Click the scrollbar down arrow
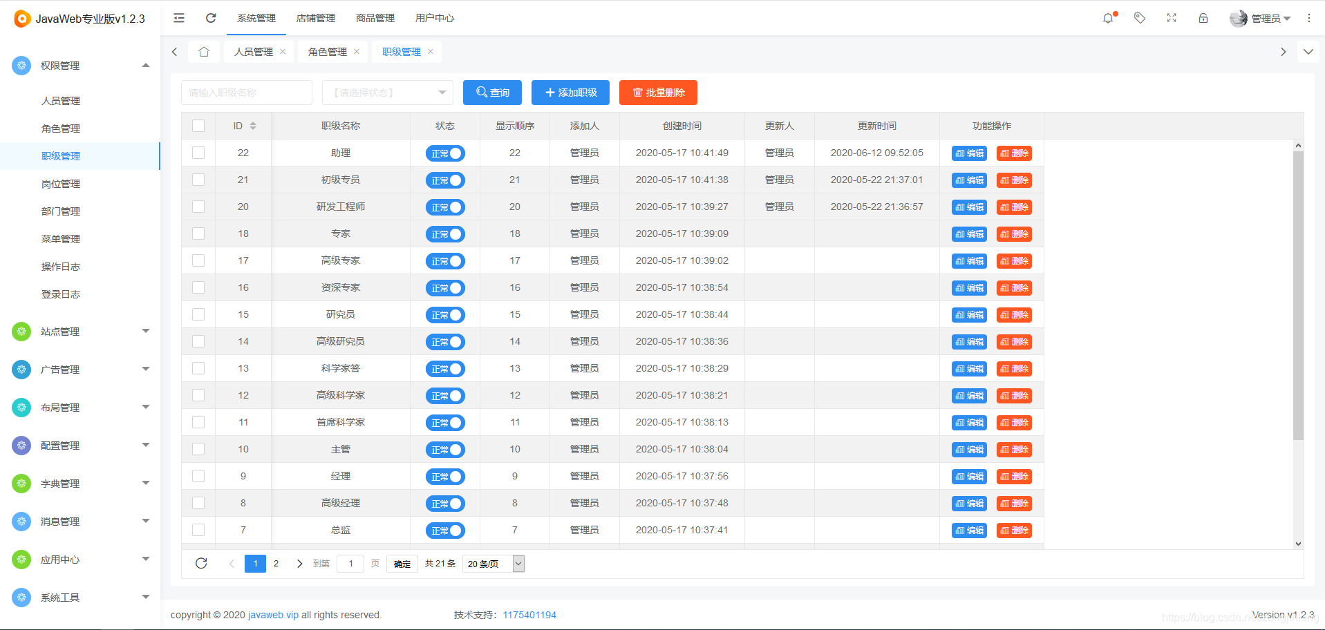1325x630 pixels. (1298, 544)
